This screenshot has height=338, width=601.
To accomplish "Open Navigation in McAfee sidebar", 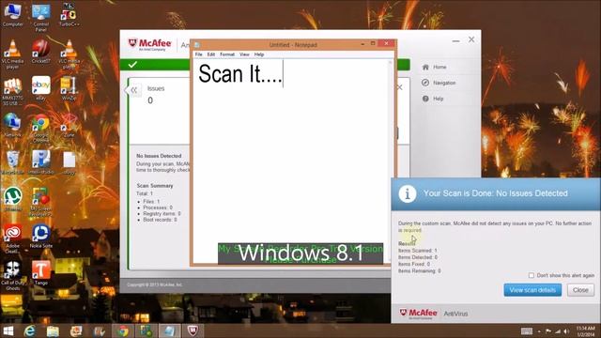I will coord(439,83).
